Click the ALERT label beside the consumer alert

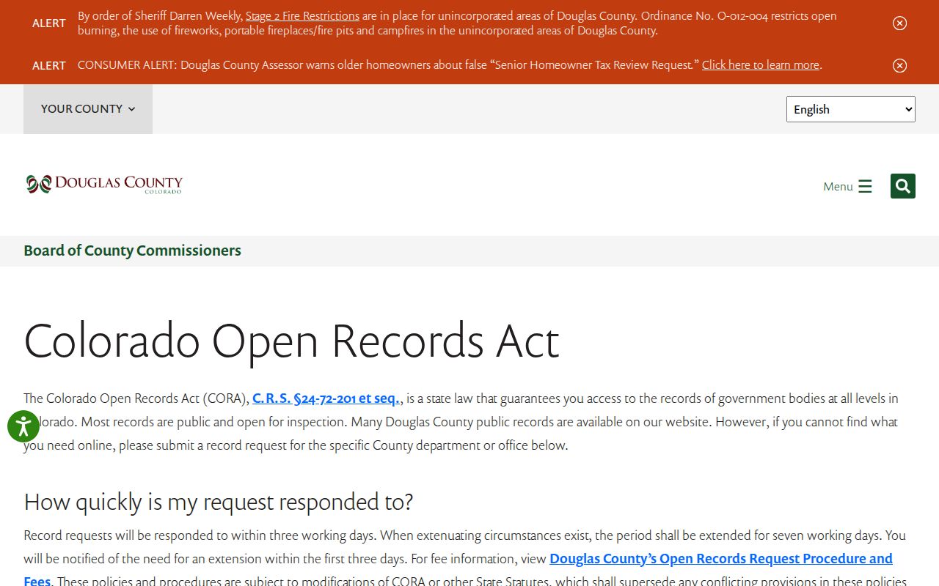(x=49, y=66)
